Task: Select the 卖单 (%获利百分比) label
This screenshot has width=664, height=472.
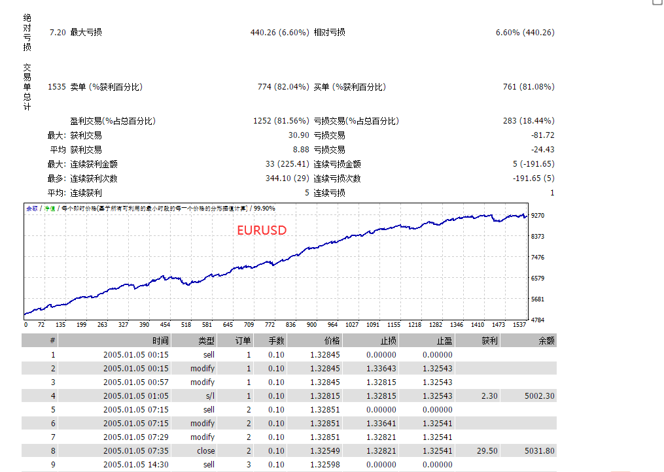Action: [x=106, y=87]
